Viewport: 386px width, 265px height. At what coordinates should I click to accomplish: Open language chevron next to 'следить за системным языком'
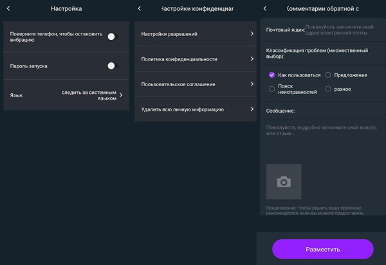tap(121, 95)
